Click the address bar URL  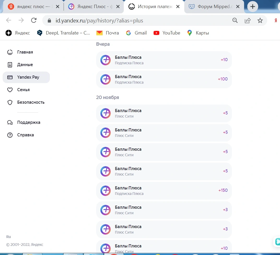pyautogui.click(x=99, y=21)
